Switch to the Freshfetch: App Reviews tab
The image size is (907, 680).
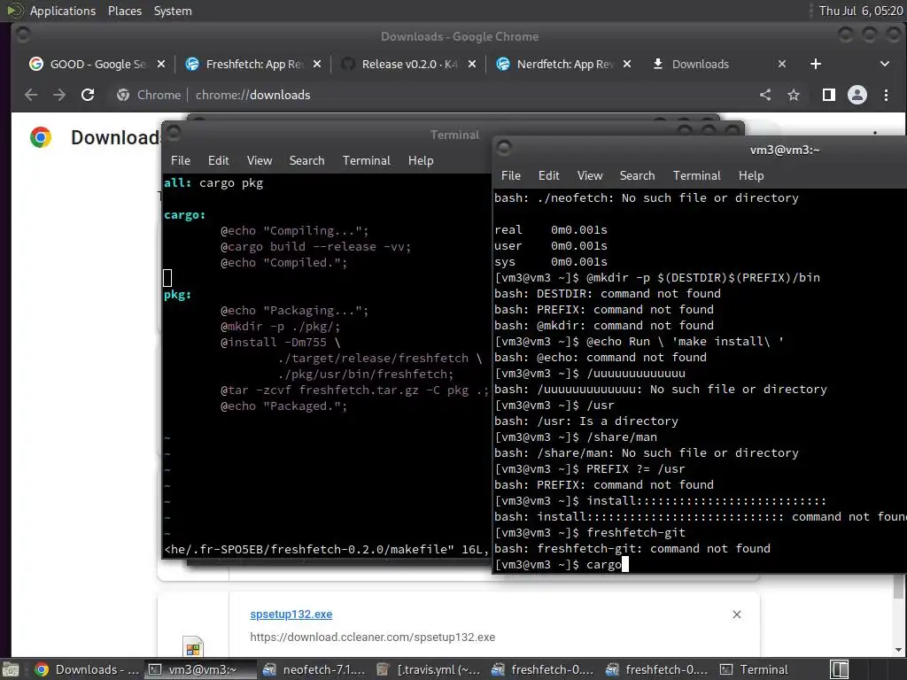coord(252,64)
